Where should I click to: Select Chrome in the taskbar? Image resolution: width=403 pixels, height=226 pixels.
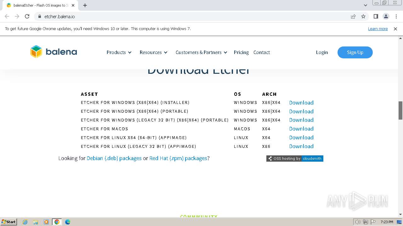tap(57, 222)
